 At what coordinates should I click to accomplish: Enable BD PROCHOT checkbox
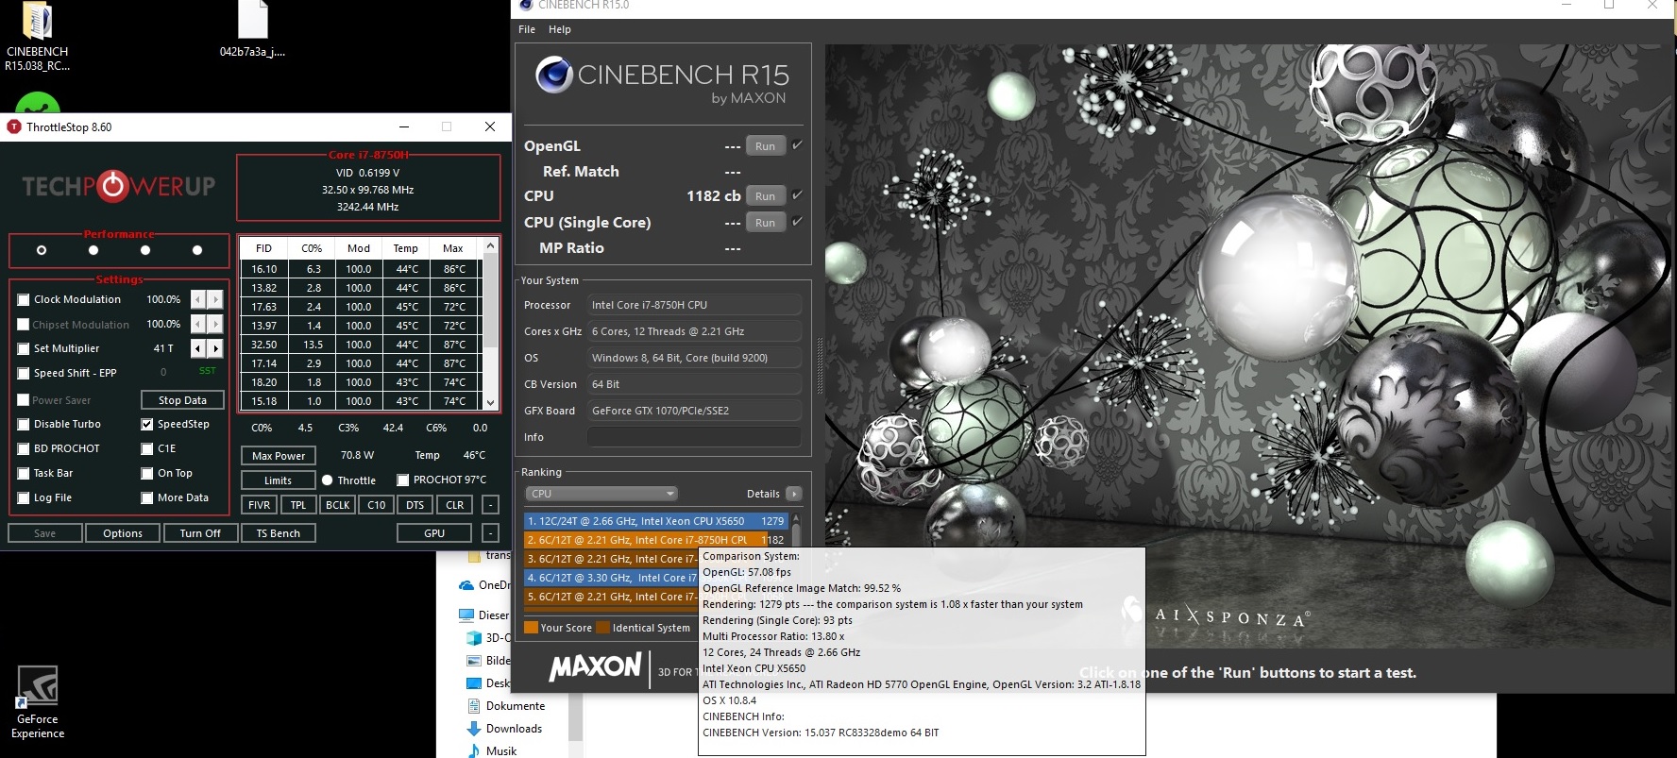coord(24,449)
